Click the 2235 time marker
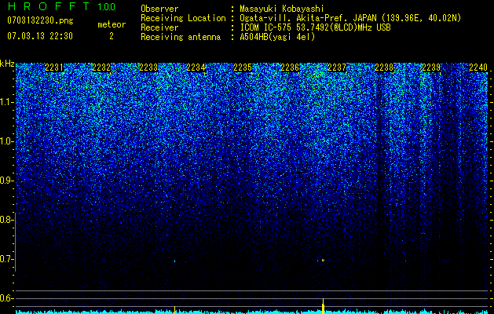The image size is (494, 314). pos(243,68)
